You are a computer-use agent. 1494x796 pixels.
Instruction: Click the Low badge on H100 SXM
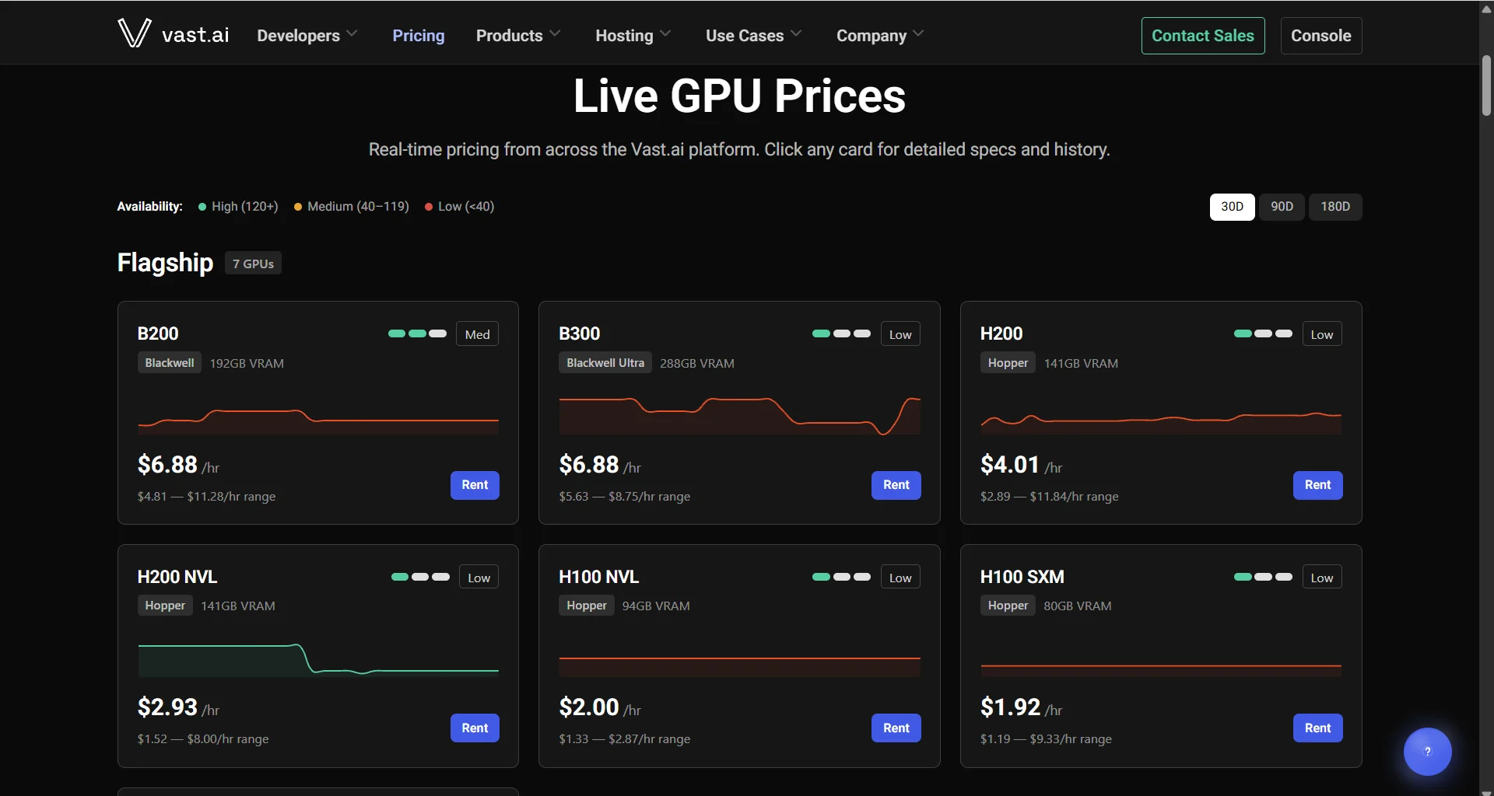click(x=1322, y=578)
